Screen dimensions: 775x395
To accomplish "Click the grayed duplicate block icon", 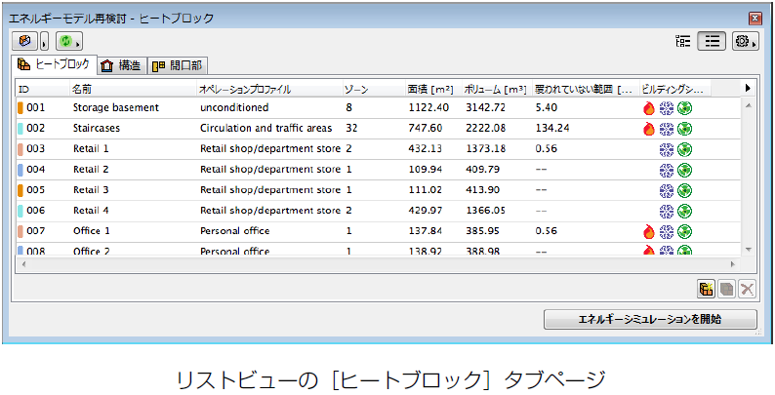I will coord(727,290).
